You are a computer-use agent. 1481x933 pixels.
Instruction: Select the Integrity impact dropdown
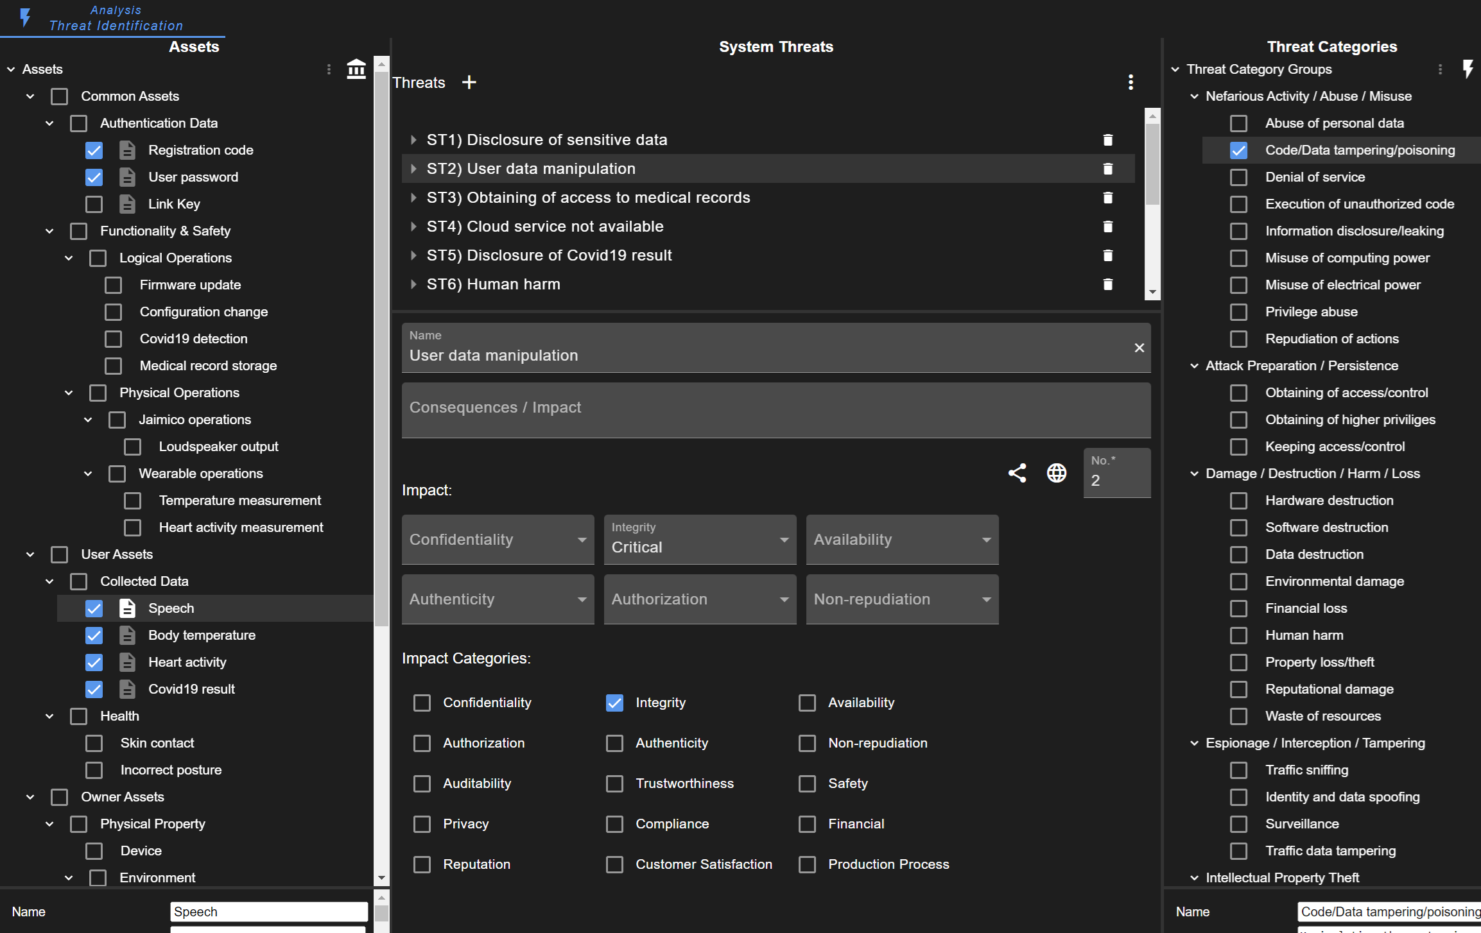tap(698, 538)
